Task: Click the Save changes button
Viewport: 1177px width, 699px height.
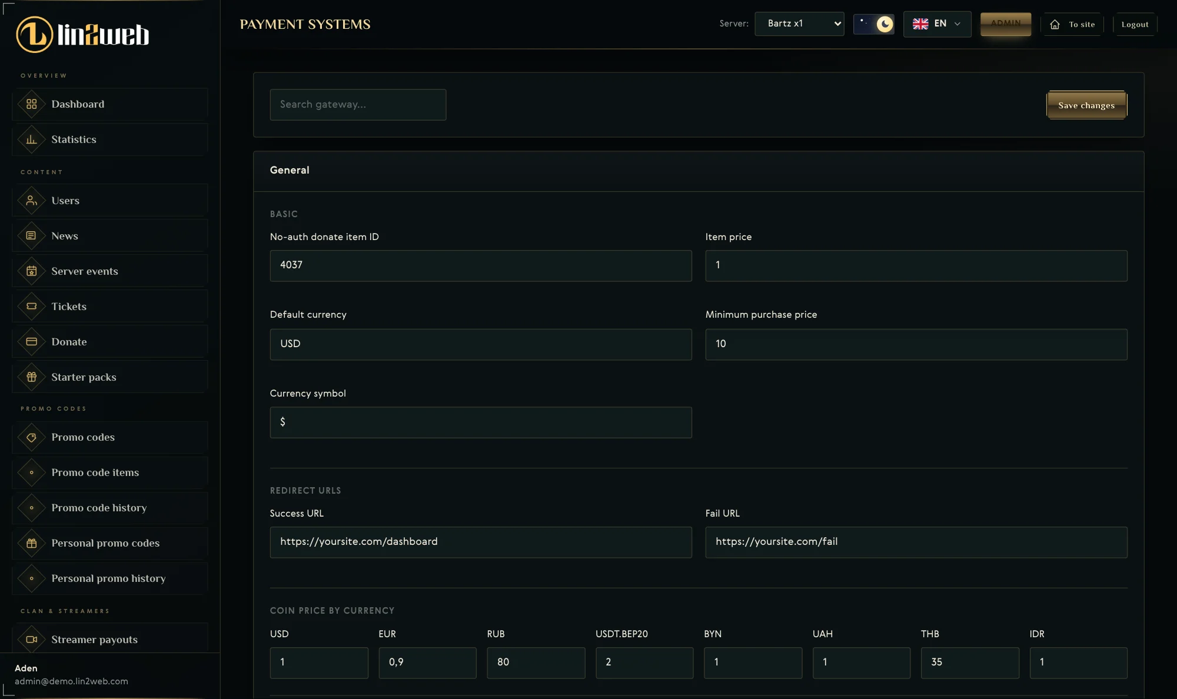Action: [x=1086, y=105]
